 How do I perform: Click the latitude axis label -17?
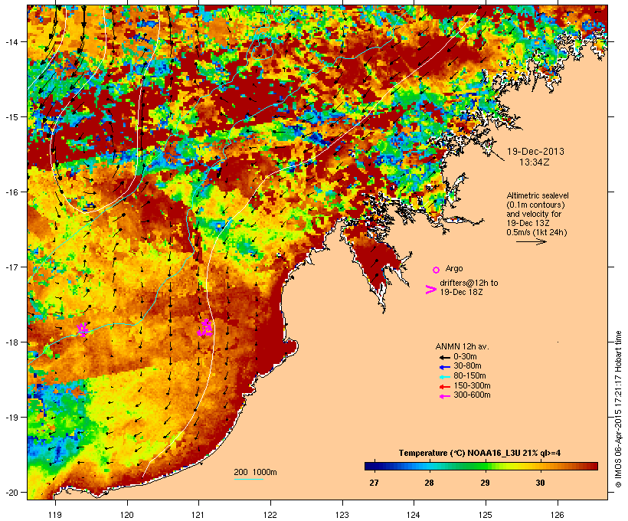click(x=11, y=267)
